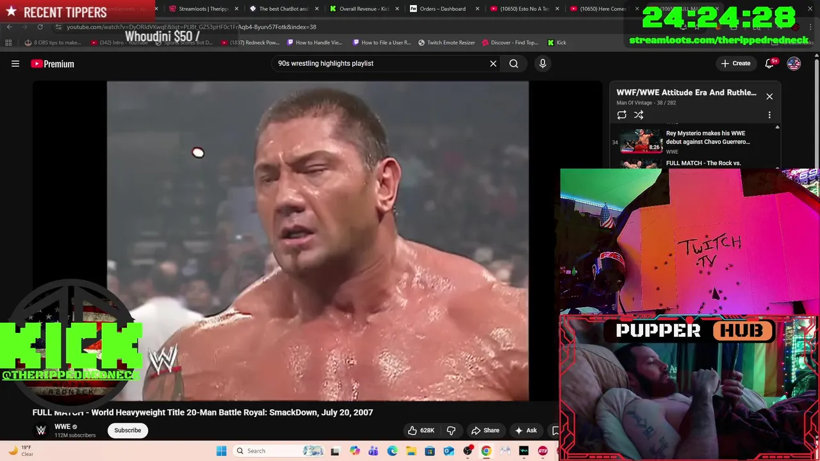Image resolution: width=820 pixels, height=461 pixels.
Task: Dislike the Battle Royal video
Action: coord(451,430)
